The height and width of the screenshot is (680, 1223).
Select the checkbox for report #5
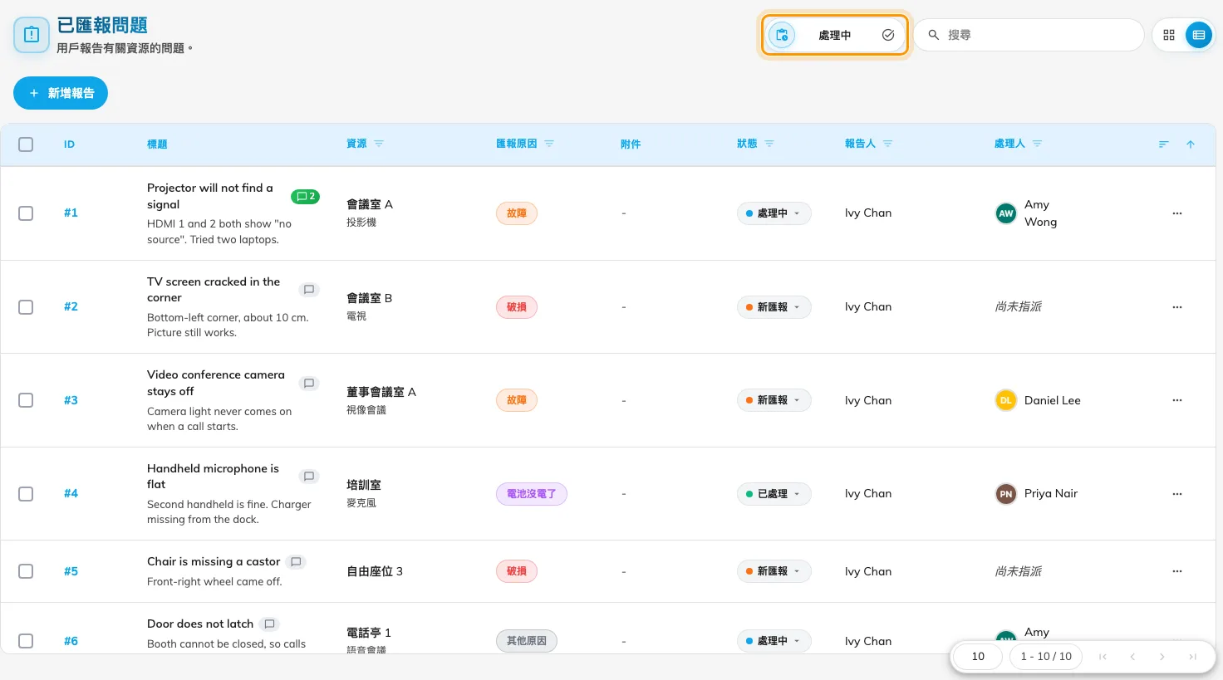[26, 571]
